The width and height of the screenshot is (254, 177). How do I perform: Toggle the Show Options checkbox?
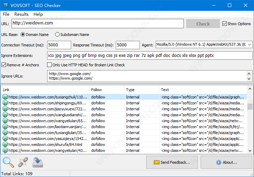[x=224, y=24]
